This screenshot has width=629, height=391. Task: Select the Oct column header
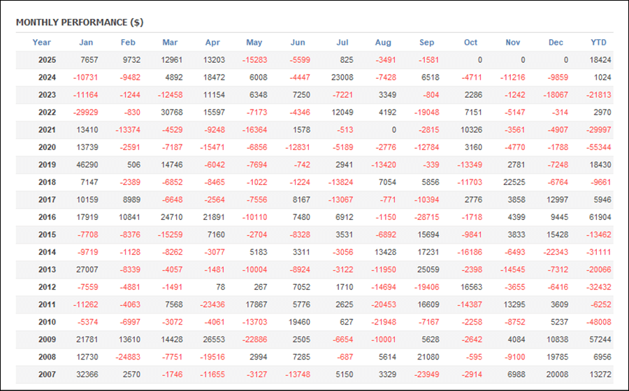(470, 43)
